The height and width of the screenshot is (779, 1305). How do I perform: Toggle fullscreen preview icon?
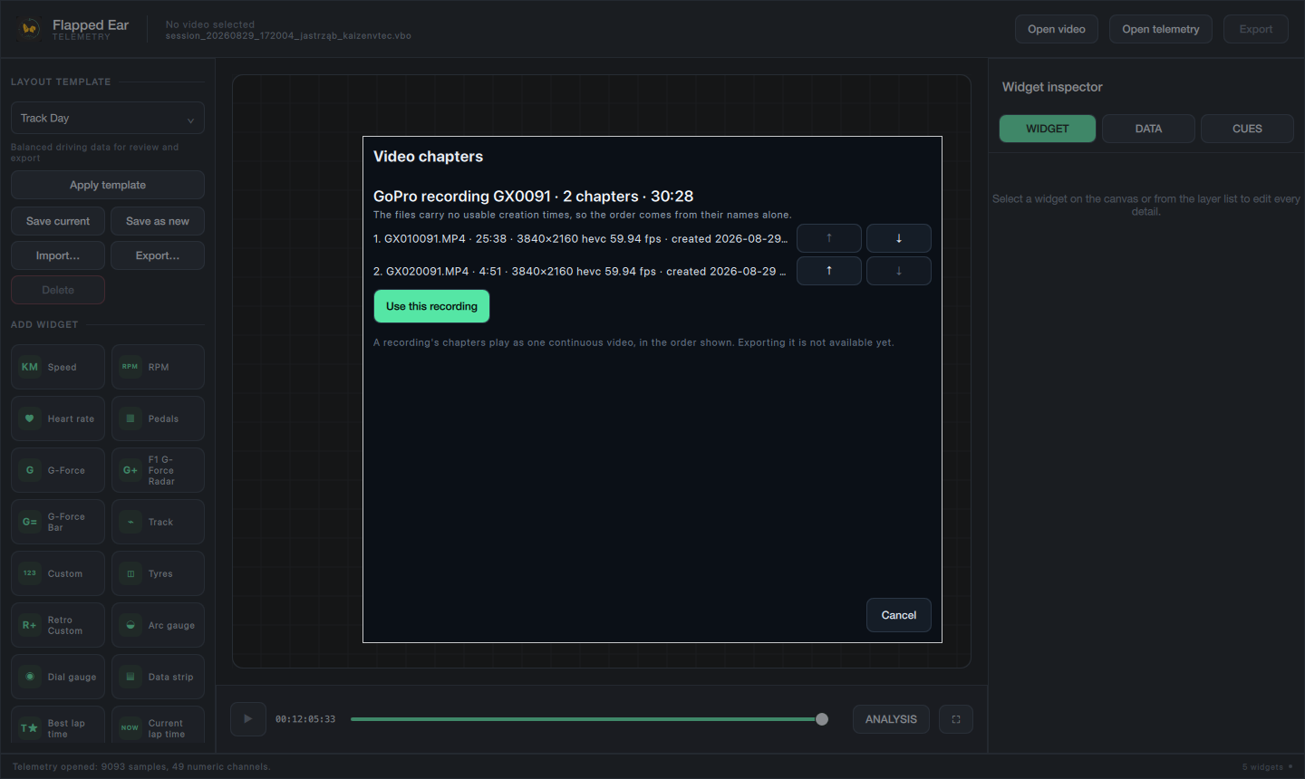pyautogui.click(x=956, y=719)
